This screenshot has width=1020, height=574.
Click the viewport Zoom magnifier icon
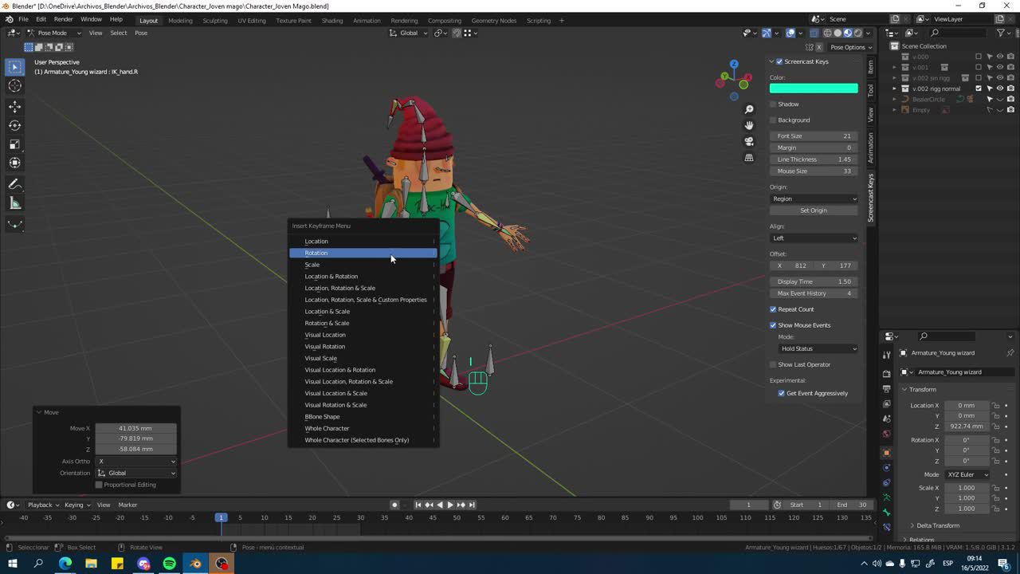(x=748, y=108)
